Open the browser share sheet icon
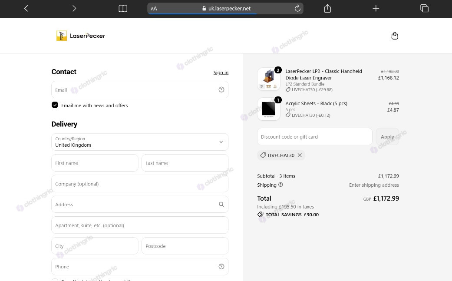This screenshot has height=281, width=452. pos(327,8)
